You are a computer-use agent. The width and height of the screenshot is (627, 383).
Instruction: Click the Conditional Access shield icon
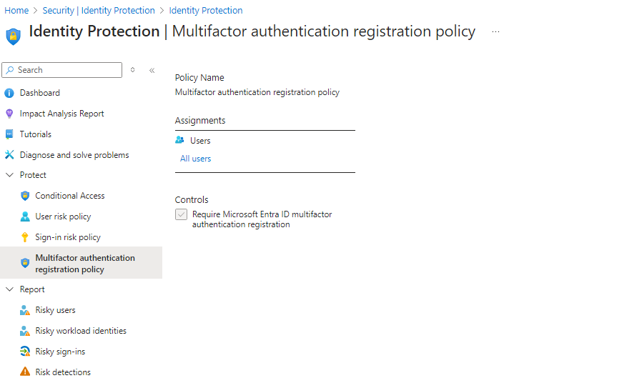pyautogui.click(x=25, y=196)
